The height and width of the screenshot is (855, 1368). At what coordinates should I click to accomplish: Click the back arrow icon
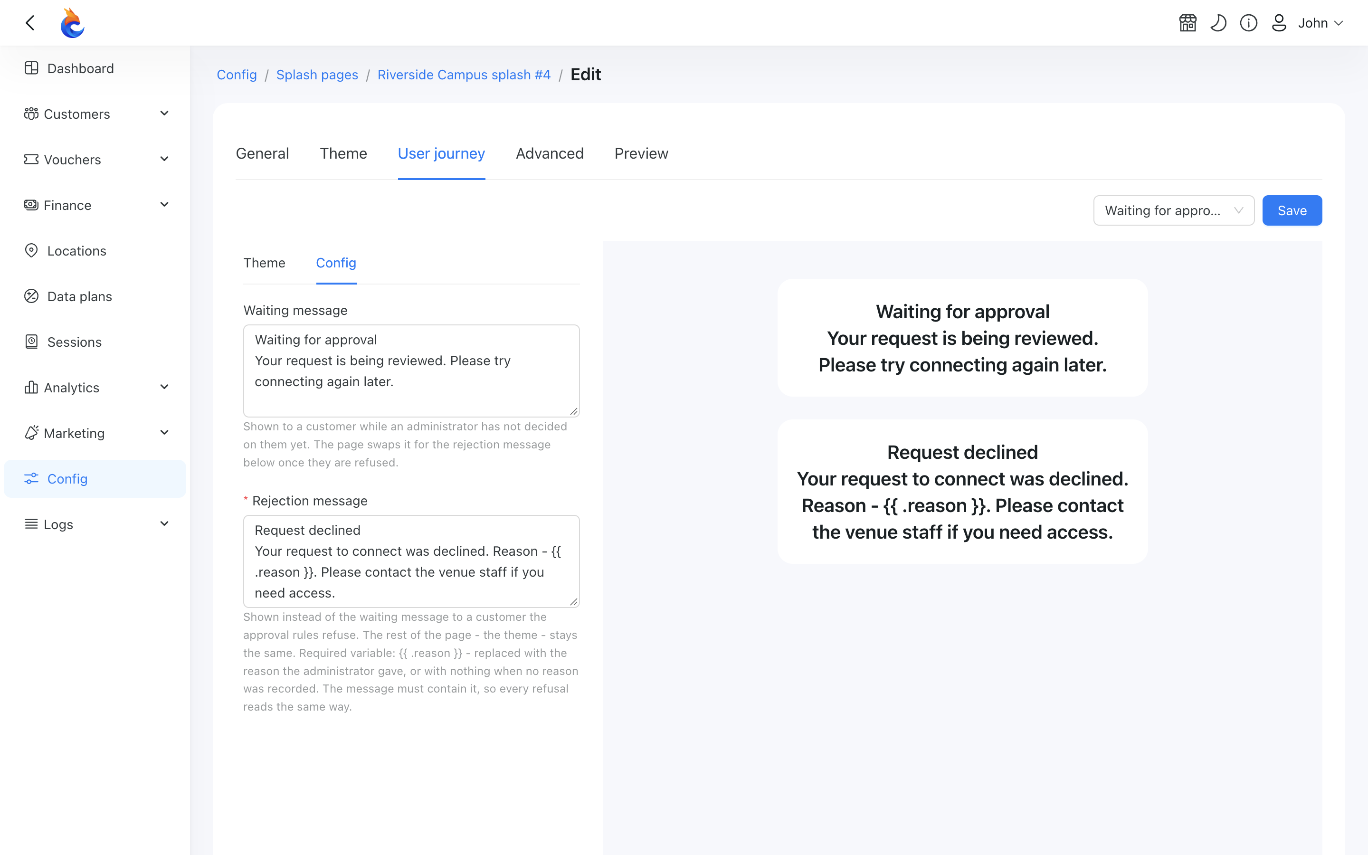[x=30, y=23]
